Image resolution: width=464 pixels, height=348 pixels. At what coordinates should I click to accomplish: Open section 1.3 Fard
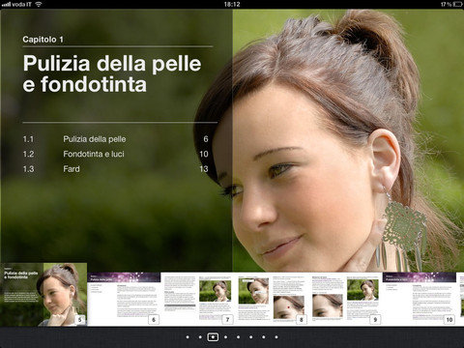pos(115,169)
